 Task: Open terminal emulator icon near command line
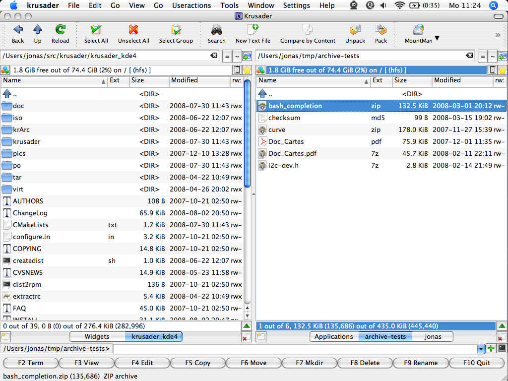[502, 348]
